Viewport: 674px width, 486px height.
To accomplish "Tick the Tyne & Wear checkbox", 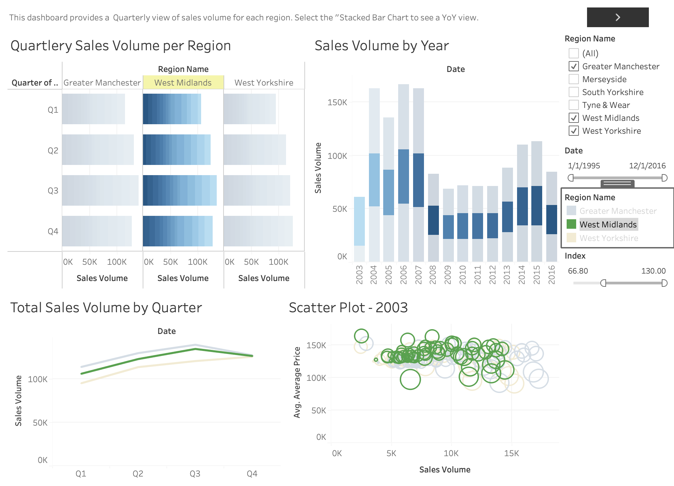I will click(x=573, y=105).
